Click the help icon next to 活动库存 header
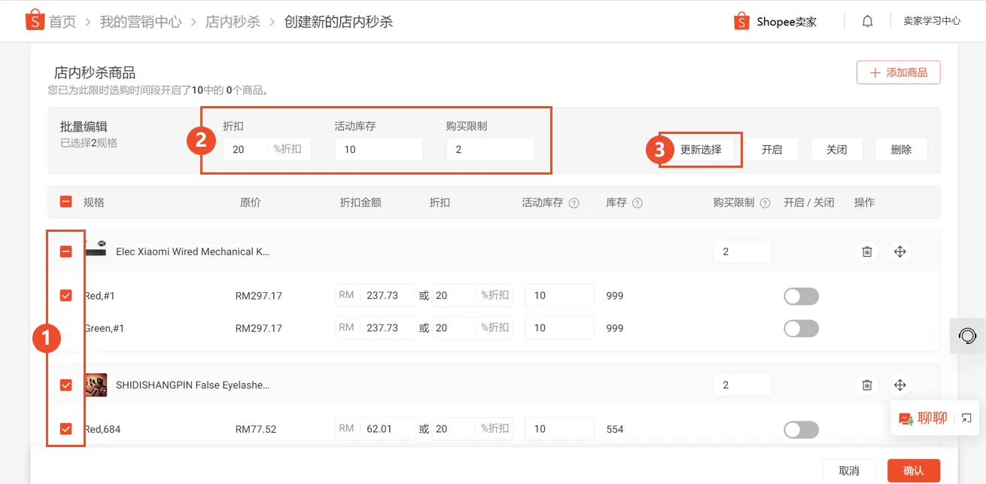This screenshot has height=484, width=986. point(574,202)
